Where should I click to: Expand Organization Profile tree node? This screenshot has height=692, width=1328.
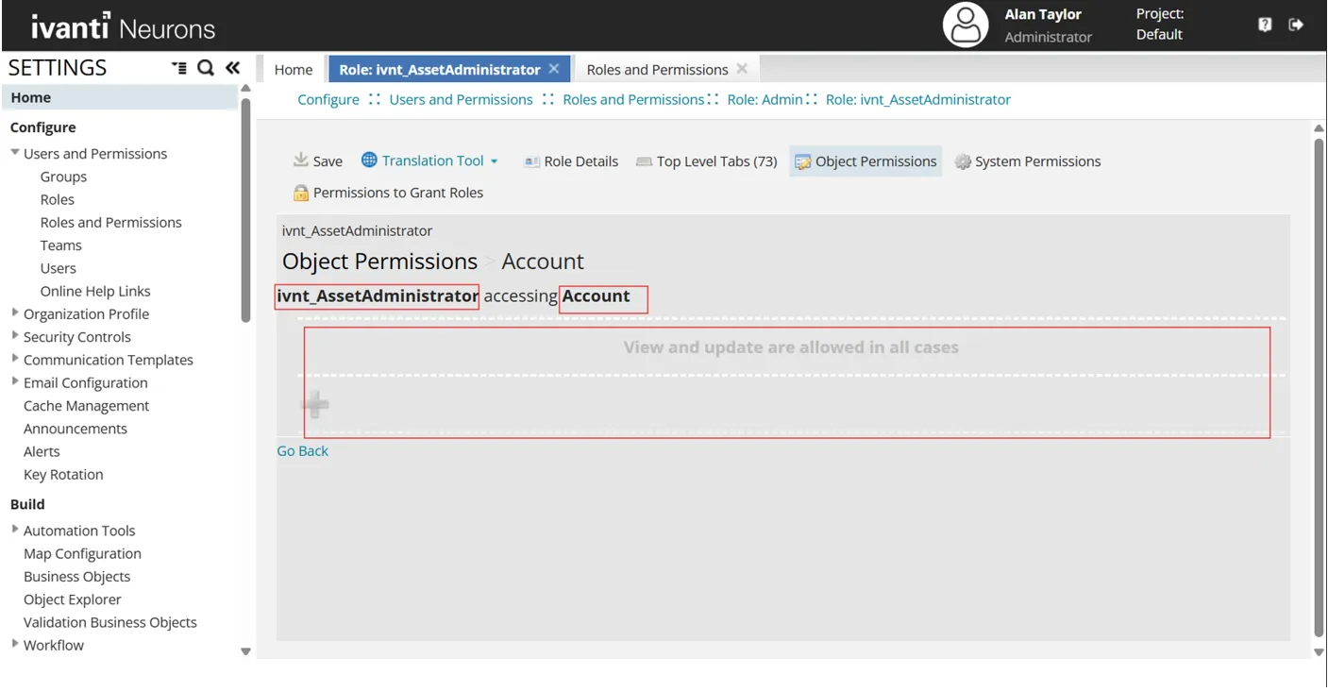[x=15, y=312]
